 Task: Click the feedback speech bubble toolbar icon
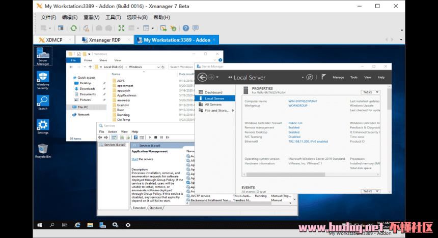pyautogui.click(x=196, y=28)
